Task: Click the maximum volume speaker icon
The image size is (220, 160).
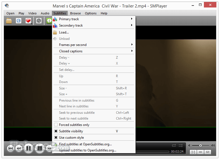Action: [x=213, y=146]
